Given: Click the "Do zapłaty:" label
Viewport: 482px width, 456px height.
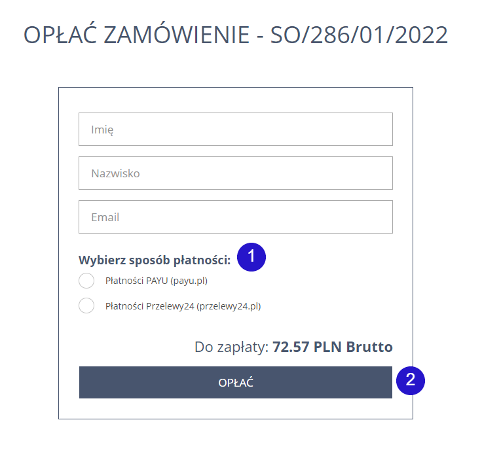Looking at the screenshot, I should point(232,347).
